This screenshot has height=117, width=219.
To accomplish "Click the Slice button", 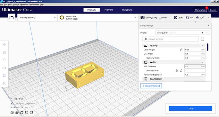I will (190, 108).
